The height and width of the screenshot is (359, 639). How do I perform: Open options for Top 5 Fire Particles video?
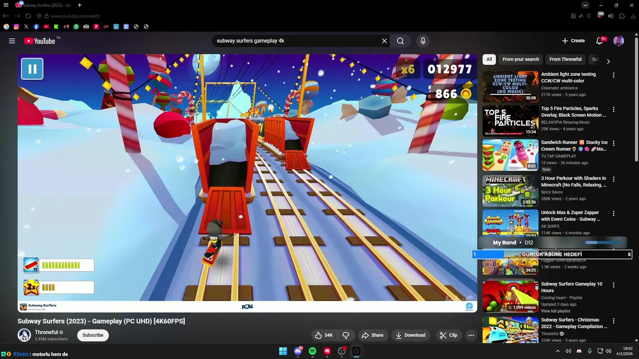pyautogui.click(x=614, y=109)
